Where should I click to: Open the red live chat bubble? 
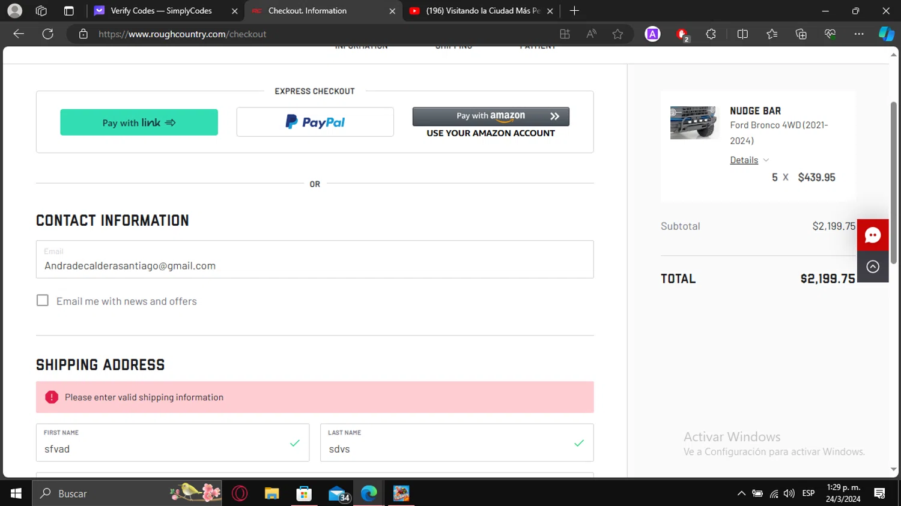(873, 235)
